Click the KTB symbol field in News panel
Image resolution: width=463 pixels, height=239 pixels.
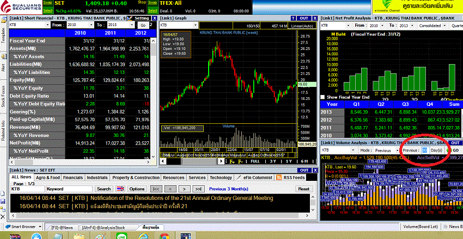point(27,189)
